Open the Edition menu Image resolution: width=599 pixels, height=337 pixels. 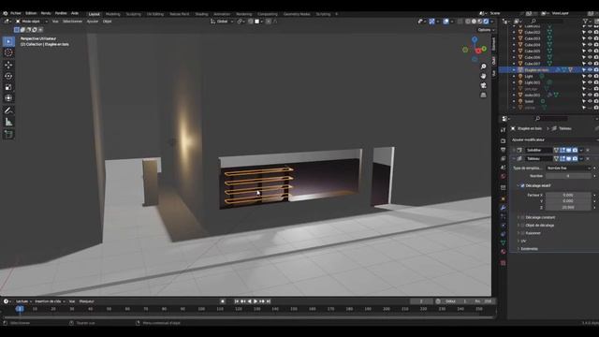coord(31,13)
